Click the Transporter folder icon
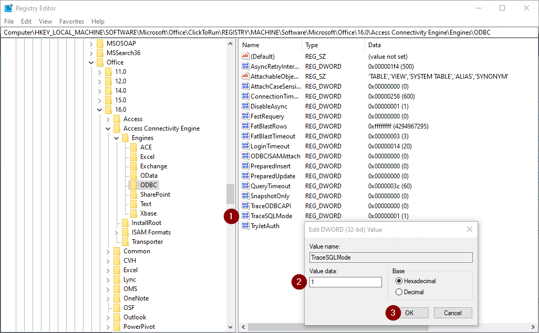Image resolution: width=539 pixels, height=333 pixels. (126, 242)
